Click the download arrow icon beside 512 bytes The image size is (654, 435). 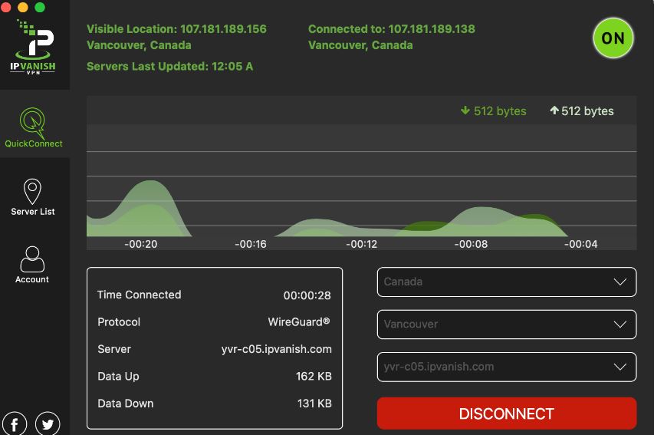coord(465,110)
